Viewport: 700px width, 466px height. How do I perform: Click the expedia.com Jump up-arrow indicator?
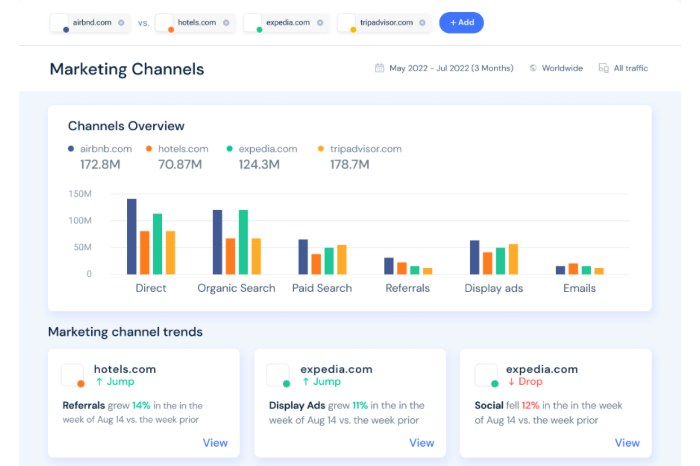tap(306, 381)
